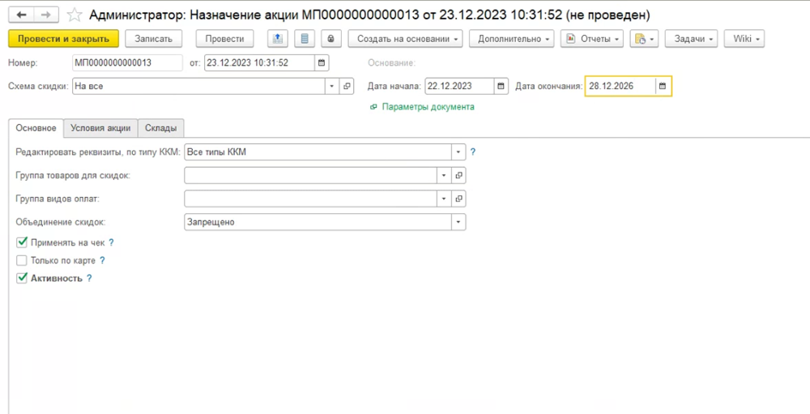This screenshot has width=810, height=414.
Task: Expand the Объединение скидок dropdown
Action: (459, 222)
